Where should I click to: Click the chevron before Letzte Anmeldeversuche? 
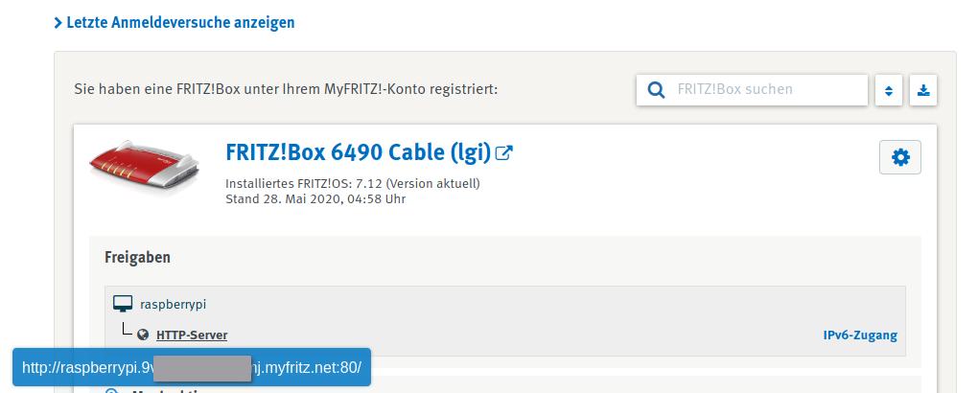coord(58,22)
